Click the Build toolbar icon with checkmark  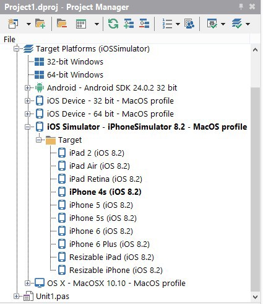[x=212, y=24]
